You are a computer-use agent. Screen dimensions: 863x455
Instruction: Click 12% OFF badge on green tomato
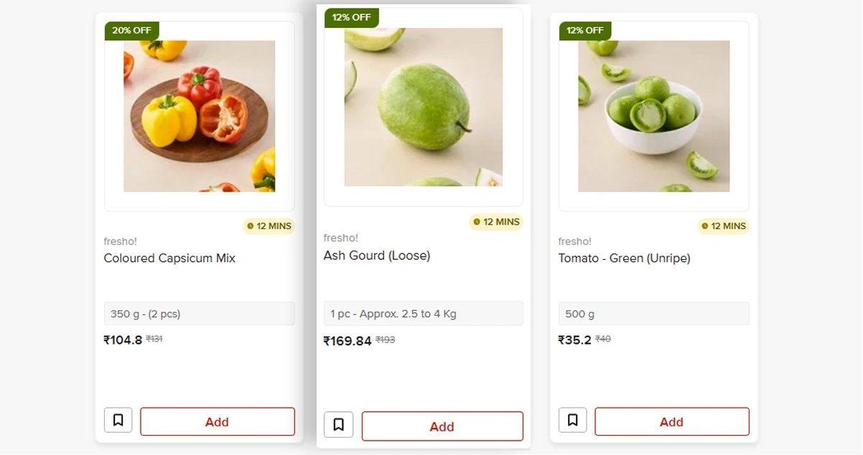point(585,31)
